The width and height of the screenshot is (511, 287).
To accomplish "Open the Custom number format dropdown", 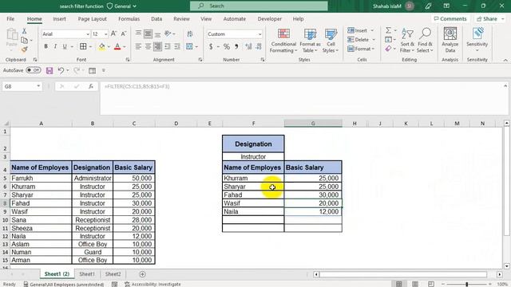I will pyautogui.click(x=259, y=34).
